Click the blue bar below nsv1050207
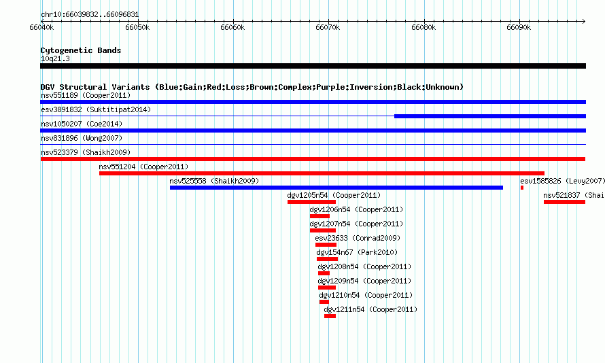 (313, 131)
